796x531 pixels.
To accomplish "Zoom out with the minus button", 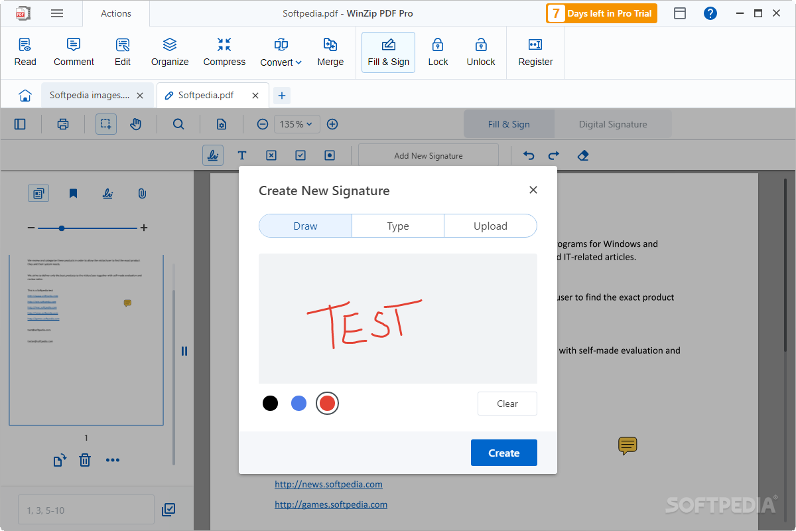I will click(263, 124).
